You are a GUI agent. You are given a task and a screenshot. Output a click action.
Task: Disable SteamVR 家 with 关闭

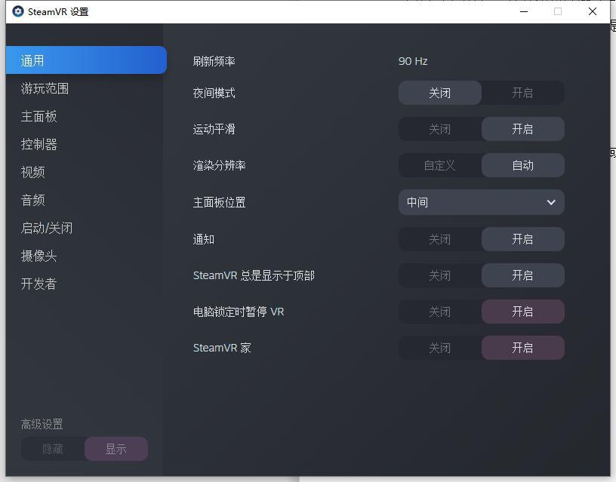(440, 348)
